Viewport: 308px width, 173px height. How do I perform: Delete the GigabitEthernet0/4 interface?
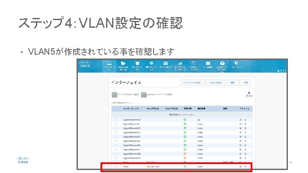click(x=245, y=137)
